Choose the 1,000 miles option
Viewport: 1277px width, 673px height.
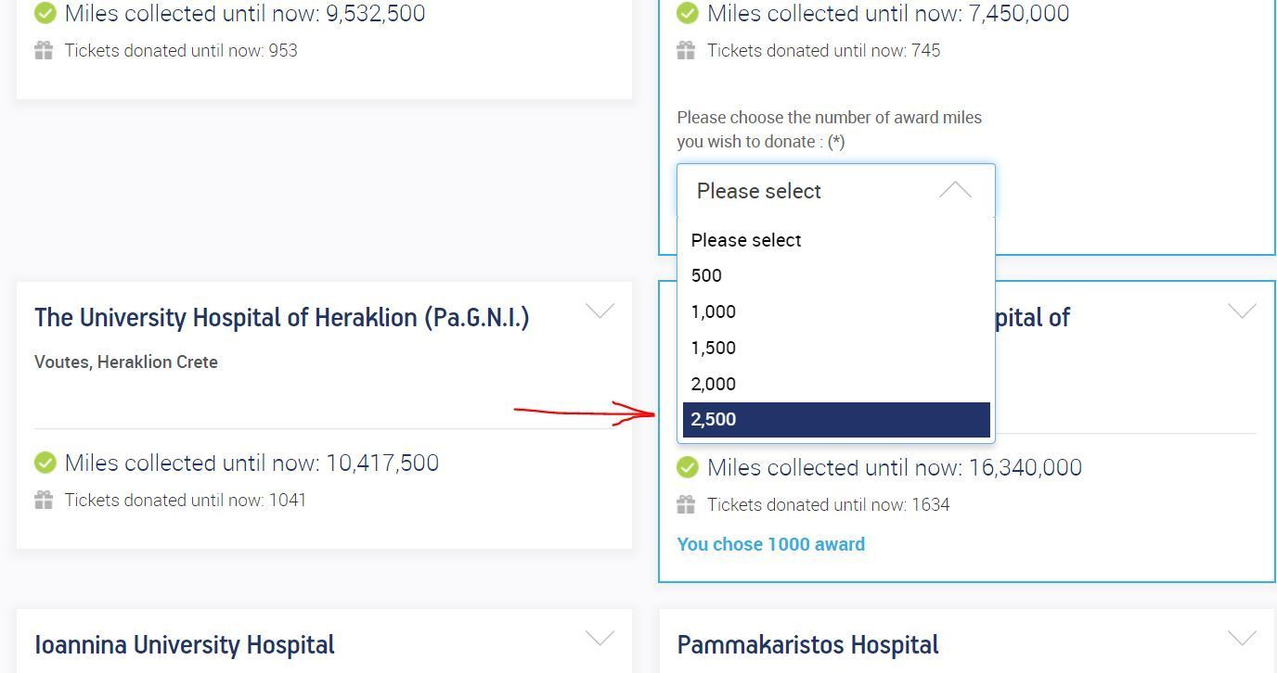[713, 311]
